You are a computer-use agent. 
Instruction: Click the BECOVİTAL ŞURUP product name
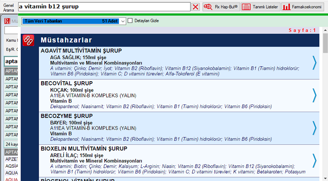(x=66, y=83)
